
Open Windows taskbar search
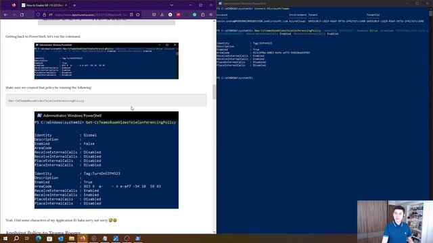click(16, 238)
